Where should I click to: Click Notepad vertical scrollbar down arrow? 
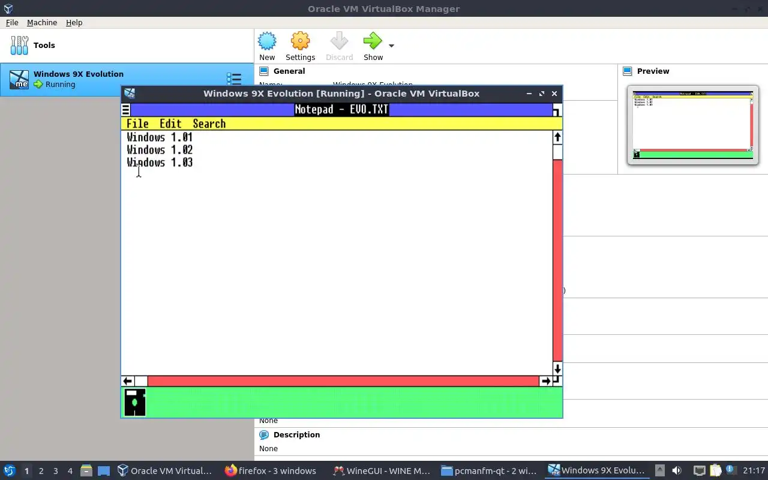(557, 368)
